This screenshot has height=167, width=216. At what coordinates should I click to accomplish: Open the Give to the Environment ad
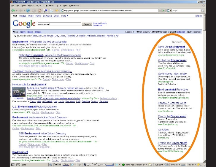pos(172,116)
